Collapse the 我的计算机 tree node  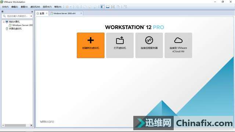pos(4,22)
